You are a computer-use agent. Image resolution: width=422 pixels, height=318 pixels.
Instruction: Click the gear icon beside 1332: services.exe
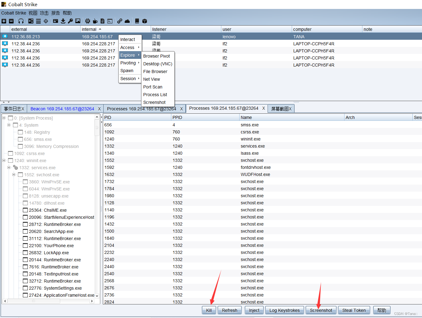coord(15,168)
